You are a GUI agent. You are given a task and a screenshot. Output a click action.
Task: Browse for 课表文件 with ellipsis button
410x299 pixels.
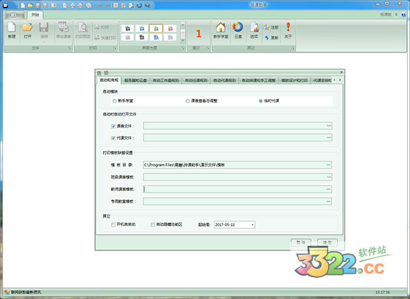pos(329,126)
